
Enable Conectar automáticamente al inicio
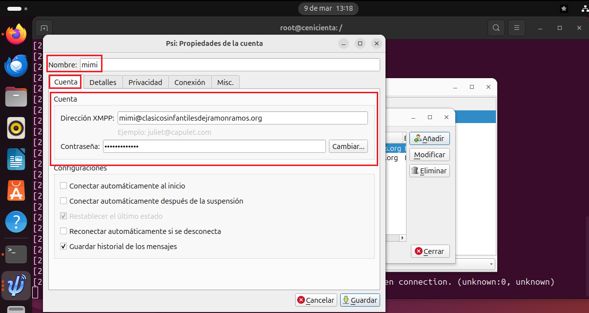[63, 186]
